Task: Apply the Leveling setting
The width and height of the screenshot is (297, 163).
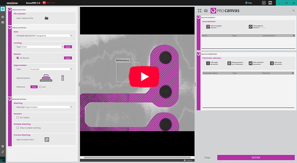Action: point(68,47)
